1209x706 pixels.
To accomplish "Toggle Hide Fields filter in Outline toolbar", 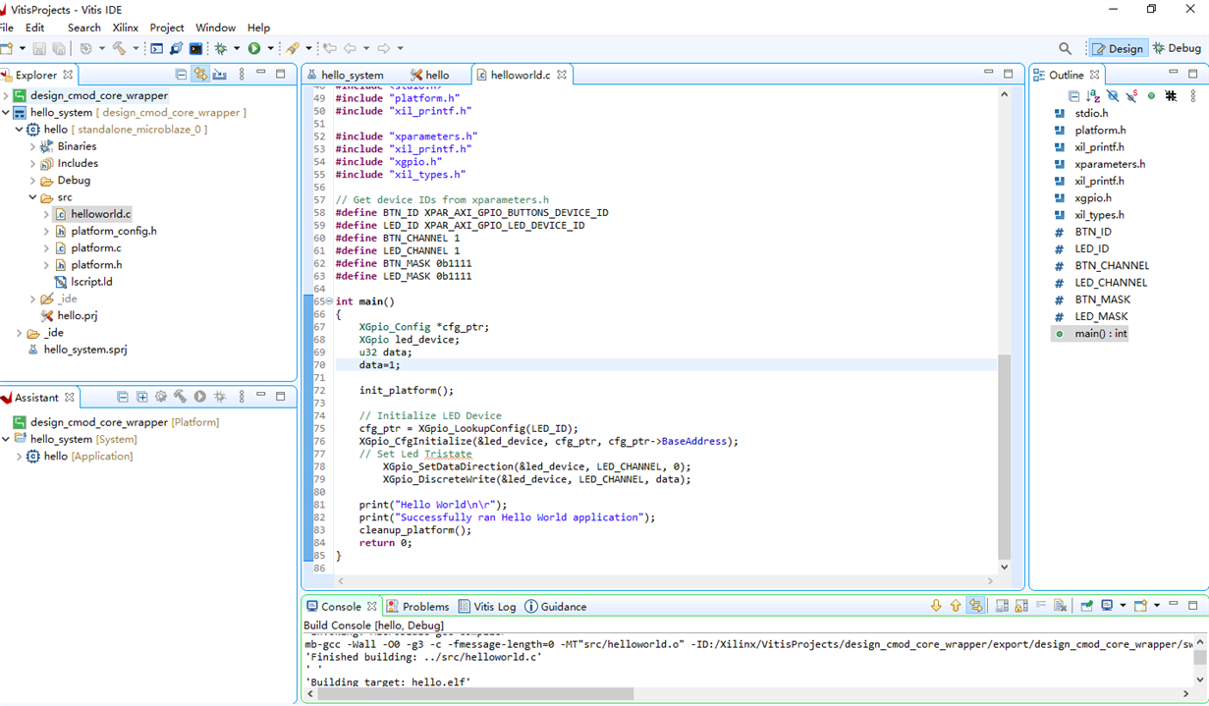I will point(1112,96).
